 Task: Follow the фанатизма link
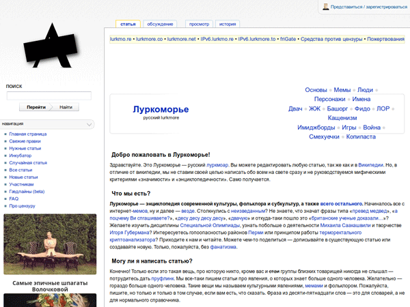[x=223, y=247]
